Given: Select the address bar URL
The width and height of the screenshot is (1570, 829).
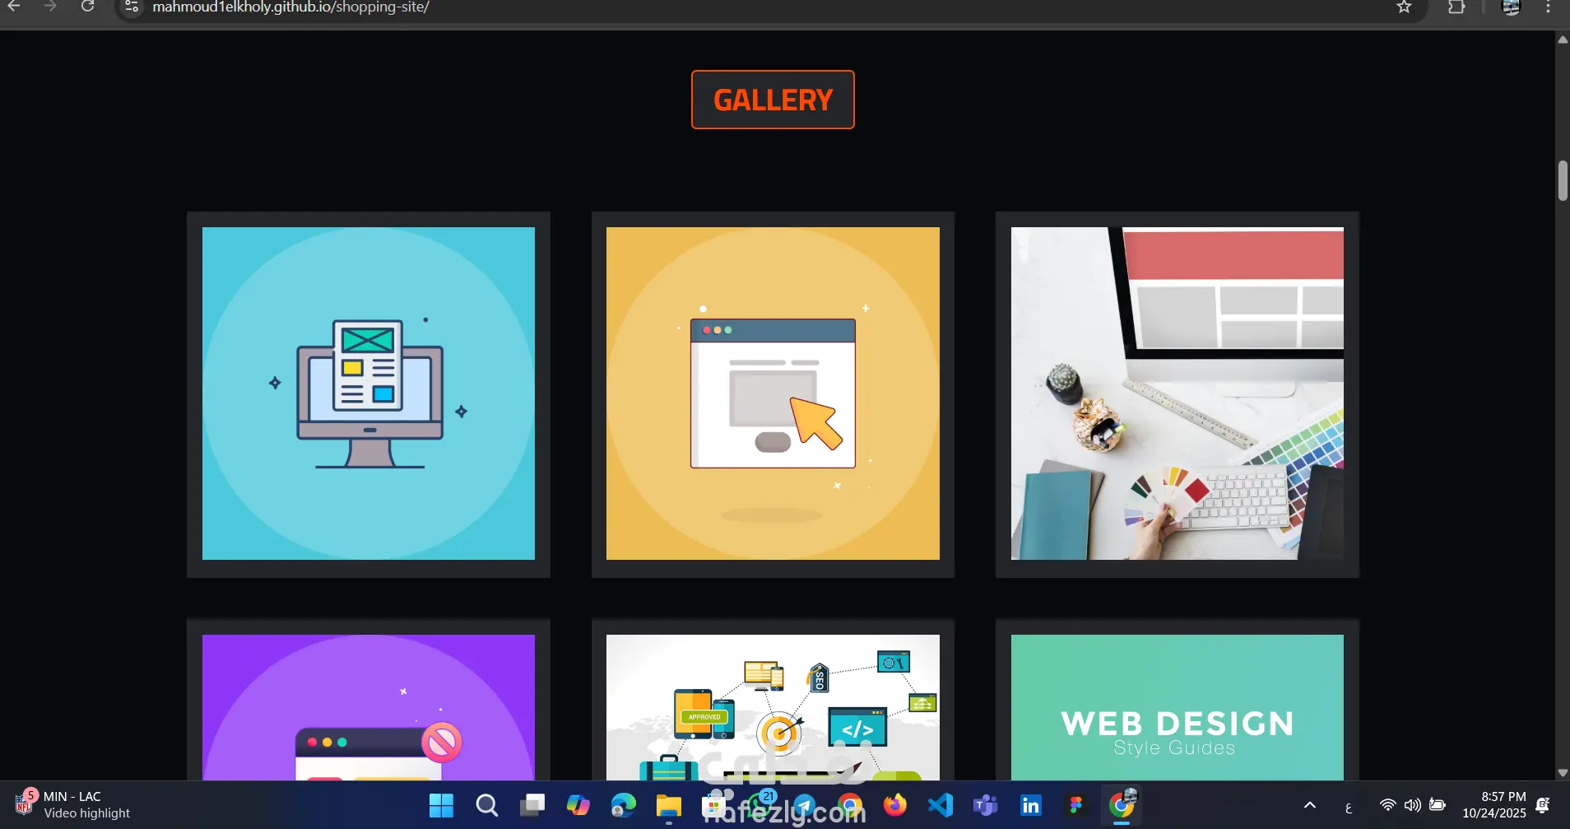Looking at the screenshot, I should (290, 7).
